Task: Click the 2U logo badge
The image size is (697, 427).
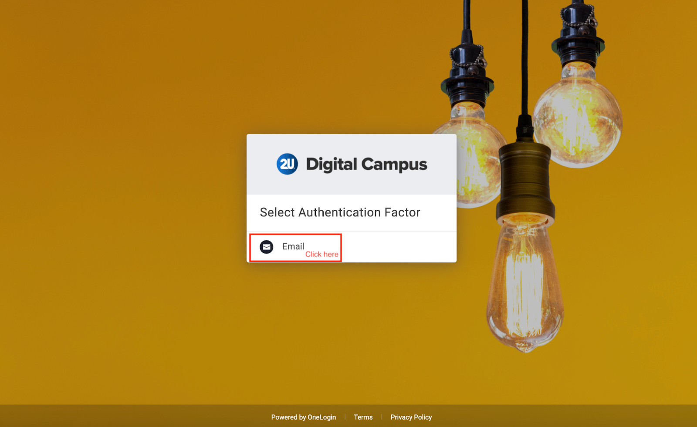Action: pyautogui.click(x=287, y=164)
